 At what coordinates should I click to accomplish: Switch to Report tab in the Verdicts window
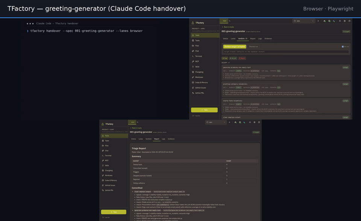click(253, 39)
